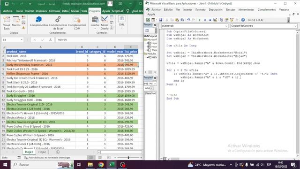Select cell Surly Wednesday Frameset - 2016
300x169 pixels.
[40, 65]
